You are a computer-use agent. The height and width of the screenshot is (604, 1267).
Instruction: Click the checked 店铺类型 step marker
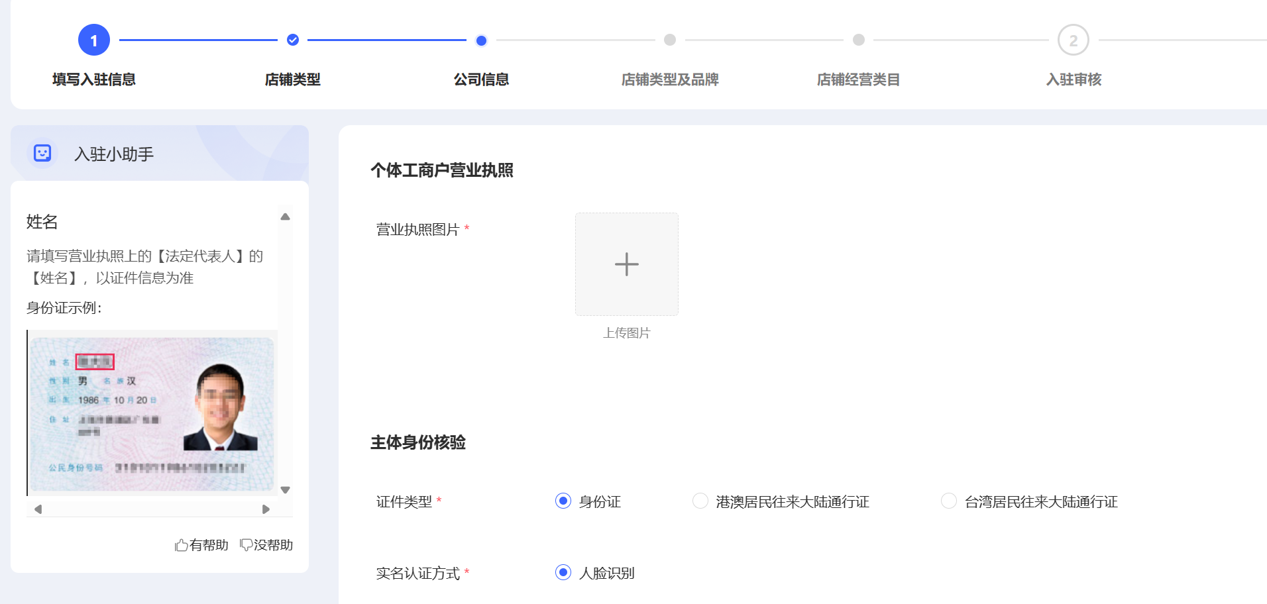coord(293,40)
